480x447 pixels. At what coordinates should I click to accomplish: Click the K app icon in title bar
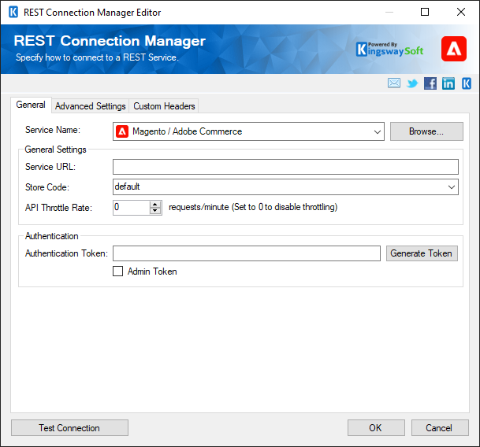[x=13, y=13]
